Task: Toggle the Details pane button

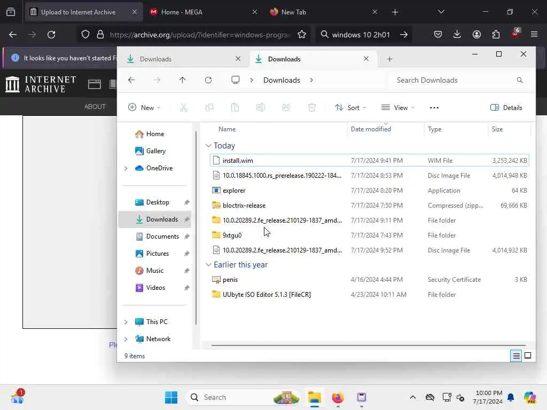Action: 506,108
